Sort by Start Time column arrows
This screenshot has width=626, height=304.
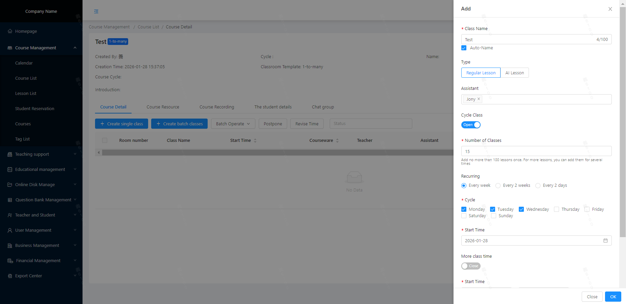pyautogui.click(x=255, y=141)
